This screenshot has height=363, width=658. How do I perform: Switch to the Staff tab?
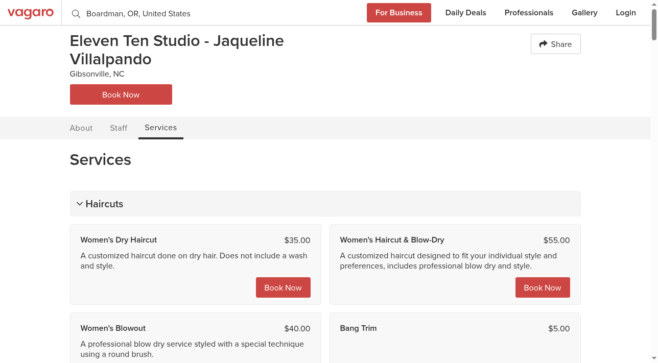(x=119, y=128)
